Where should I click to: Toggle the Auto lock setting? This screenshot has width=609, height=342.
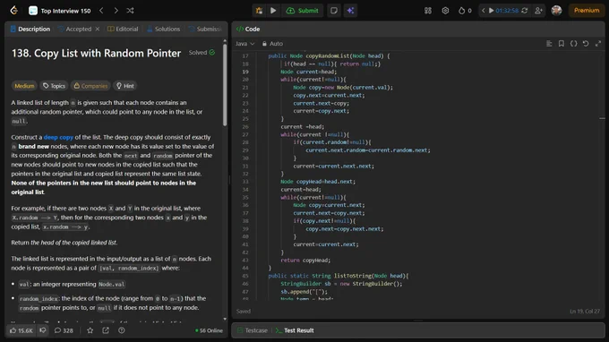click(272, 44)
